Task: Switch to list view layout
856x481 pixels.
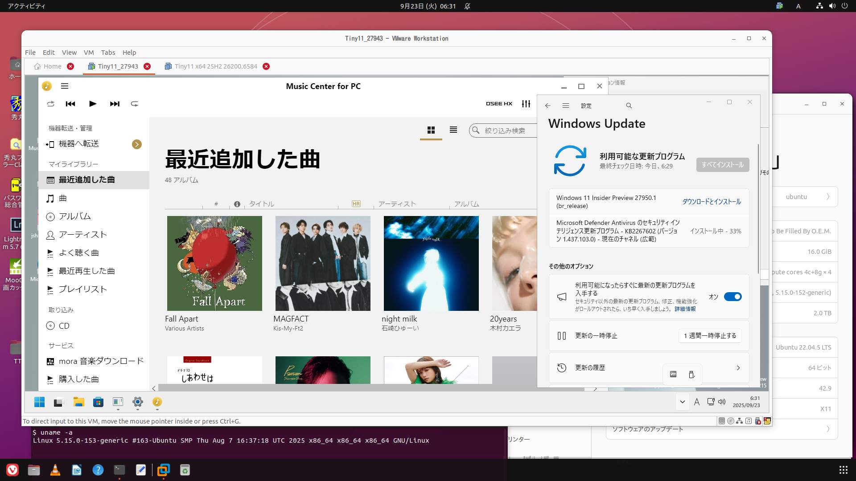Action: coord(453,130)
